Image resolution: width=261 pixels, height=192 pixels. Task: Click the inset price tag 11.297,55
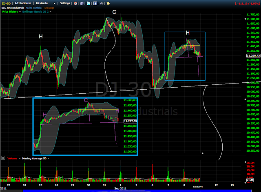pyautogui.click(x=130, y=121)
